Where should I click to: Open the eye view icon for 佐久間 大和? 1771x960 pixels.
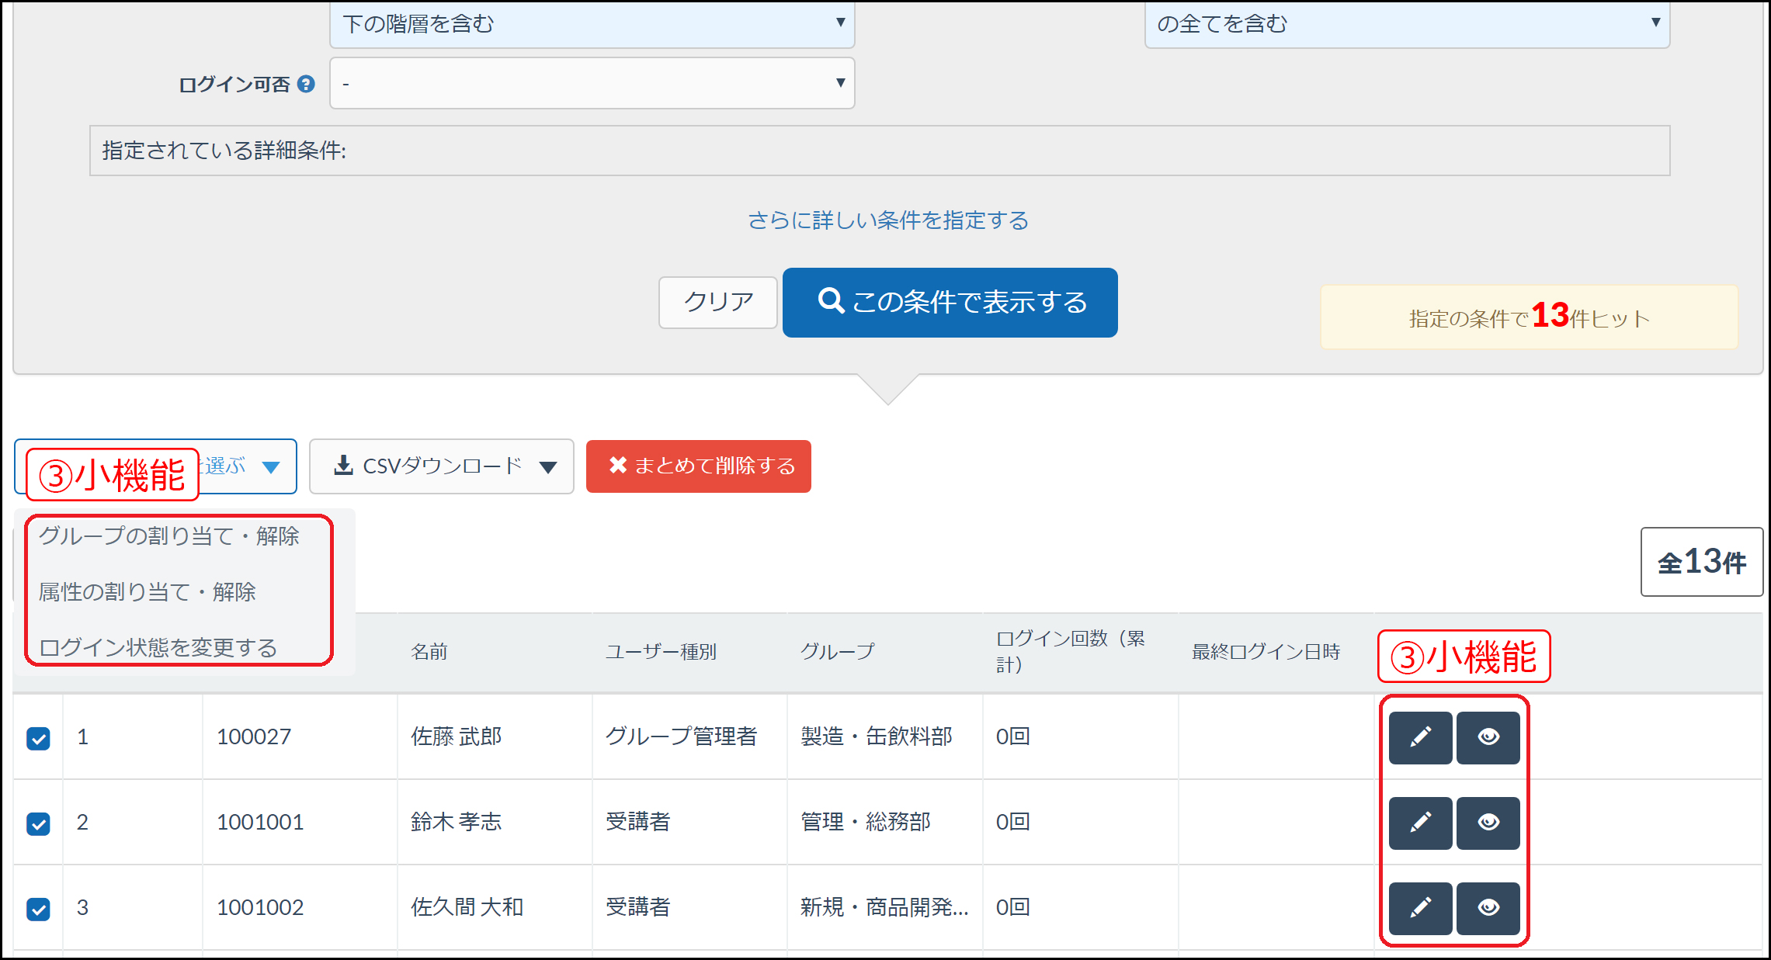coord(1488,908)
